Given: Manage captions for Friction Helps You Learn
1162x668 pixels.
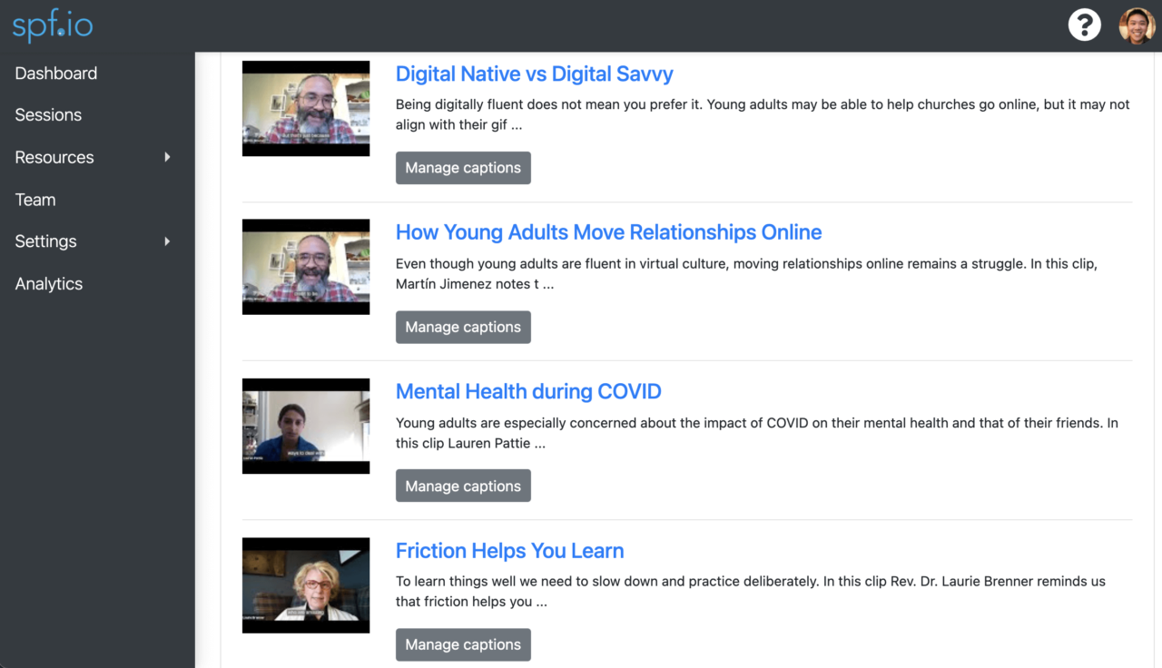Looking at the screenshot, I should (x=463, y=644).
